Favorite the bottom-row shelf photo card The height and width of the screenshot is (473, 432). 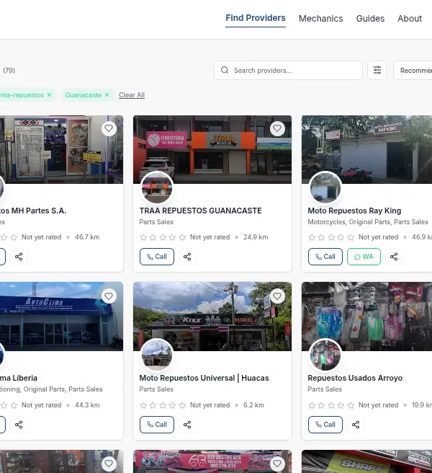(109, 464)
